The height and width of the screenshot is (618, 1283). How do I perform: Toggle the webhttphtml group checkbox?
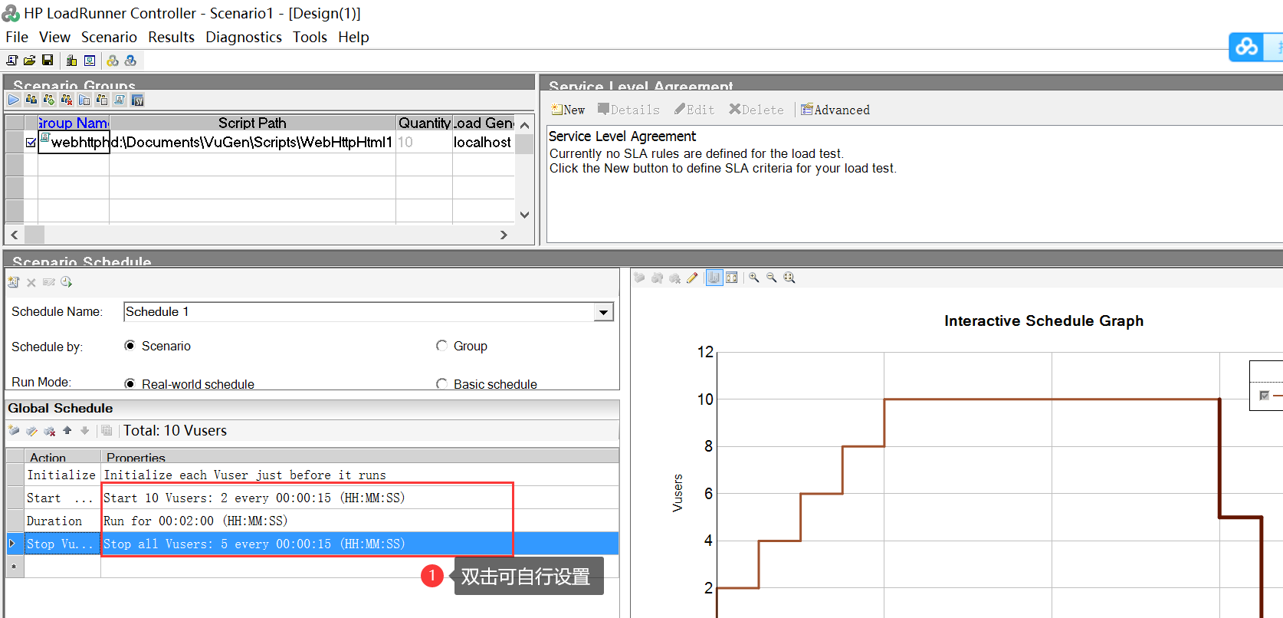click(31, 143)
